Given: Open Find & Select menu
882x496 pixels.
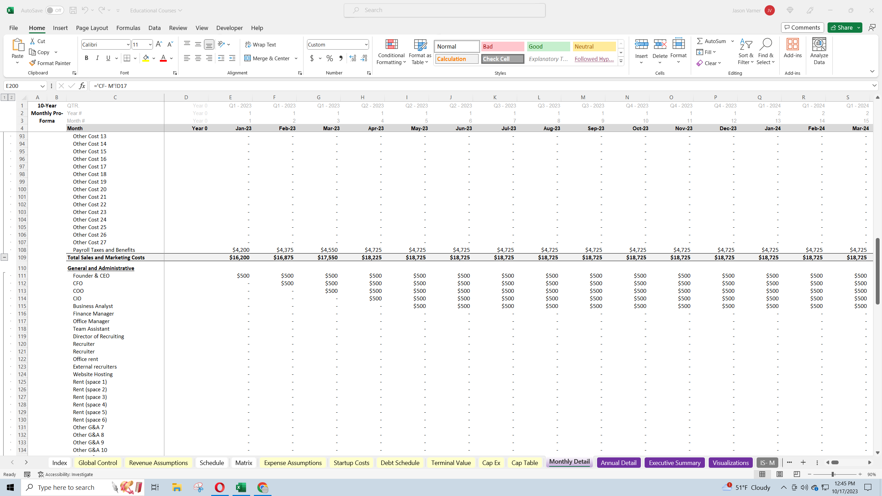Looking at the screenshot, I should coord(766,52).
